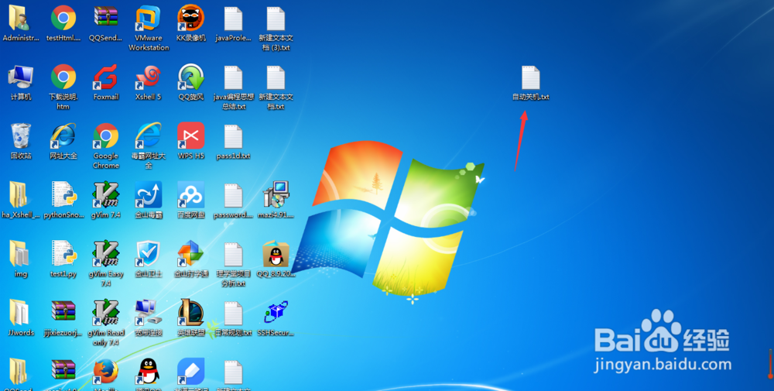Viewport: 774px width, 391px height.
Task: Select the WPS H5 shortcut
Action: [191, 141]
